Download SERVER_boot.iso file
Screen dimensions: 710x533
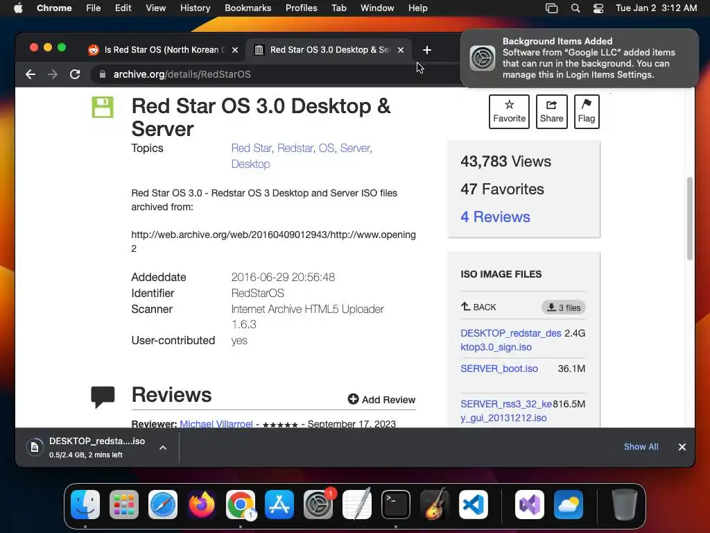pyautogui.click(x=499, y=369)
